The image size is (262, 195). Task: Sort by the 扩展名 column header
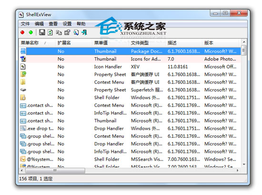(x=73, y=43)
